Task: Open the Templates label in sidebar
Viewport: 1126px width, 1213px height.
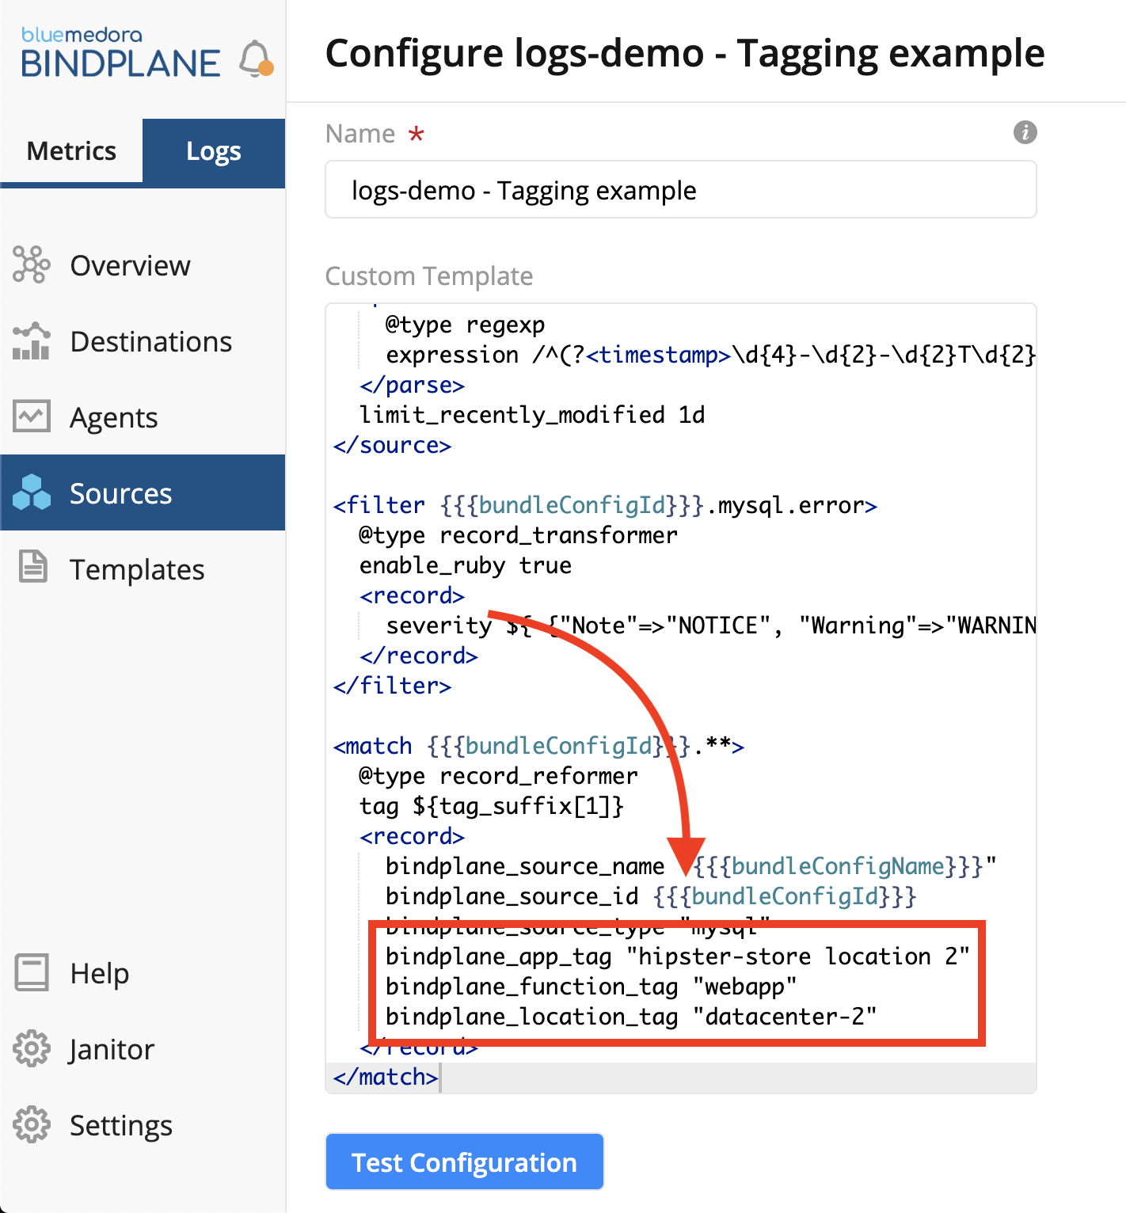Action: [137, 570]
